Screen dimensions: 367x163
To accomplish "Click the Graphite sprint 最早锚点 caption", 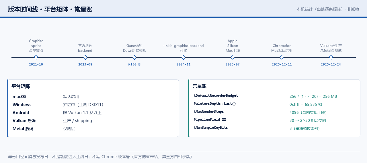I will click(x=36, y=45).
